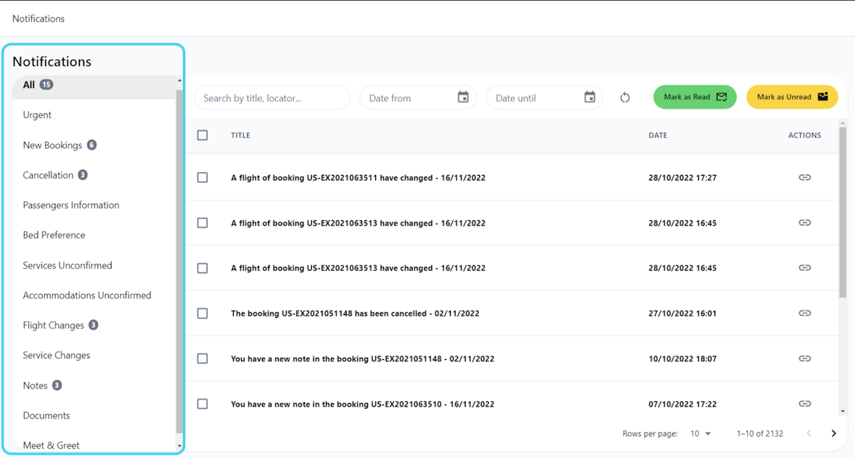Image resolution: width=855 pixels, height=458 pixels.
Task: Open link icon for the cancelled booking notification
Action: [x=804, y=313]
